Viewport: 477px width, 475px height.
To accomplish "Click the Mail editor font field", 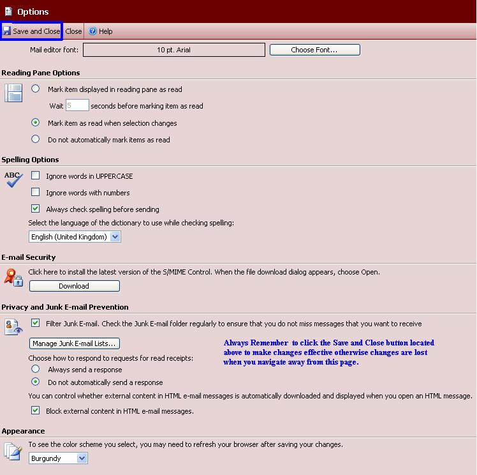I will (x=174, y=50).
